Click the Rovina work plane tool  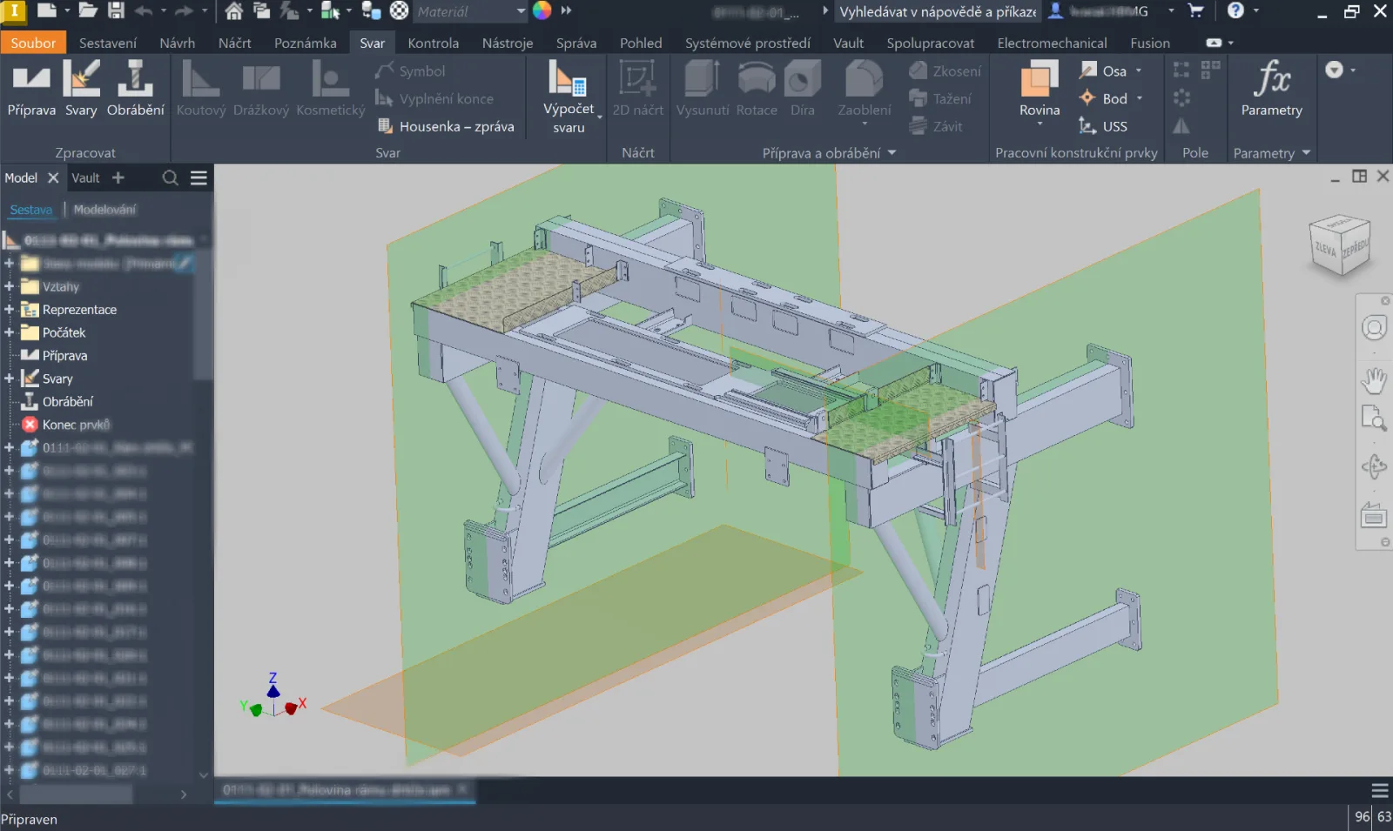1040,93
